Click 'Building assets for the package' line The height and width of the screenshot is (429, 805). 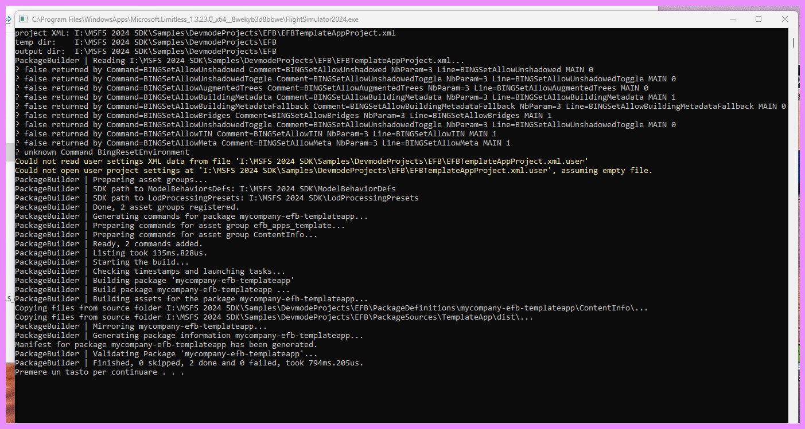pyautogui.click(x=192, y=299)
